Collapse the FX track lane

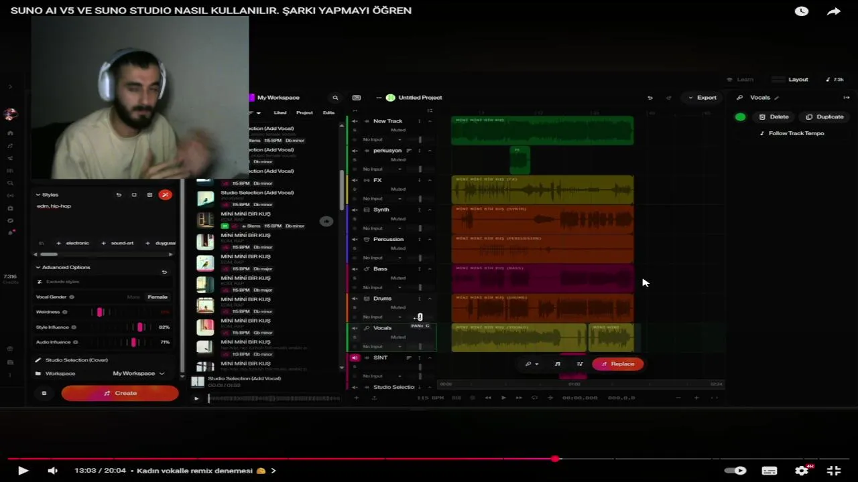(430, 180)
